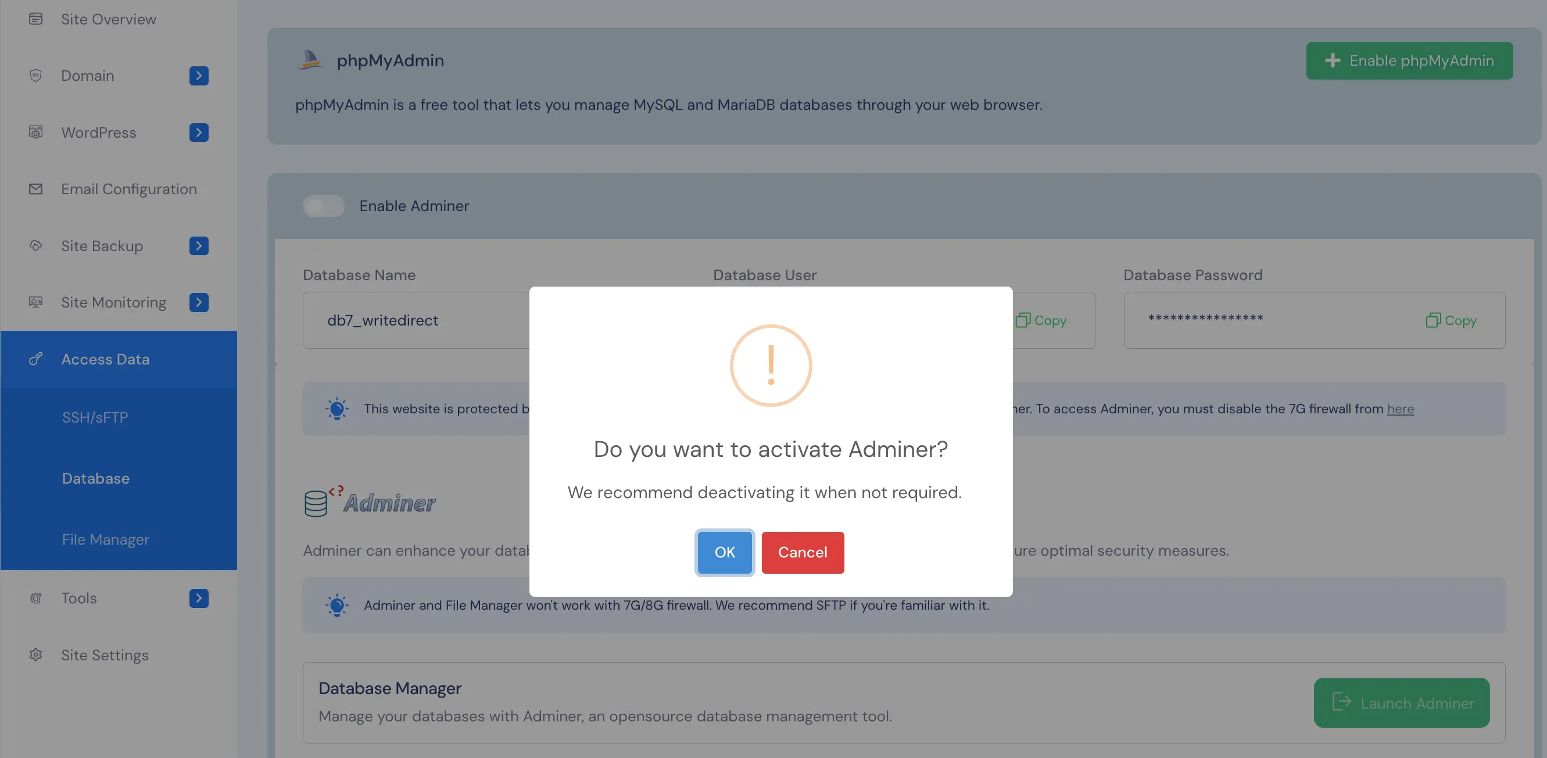The width and height of the screenshot is (1547, 758).
Task: Expand the Site Backup submenu chevron
Action: [x=198, y=246]
